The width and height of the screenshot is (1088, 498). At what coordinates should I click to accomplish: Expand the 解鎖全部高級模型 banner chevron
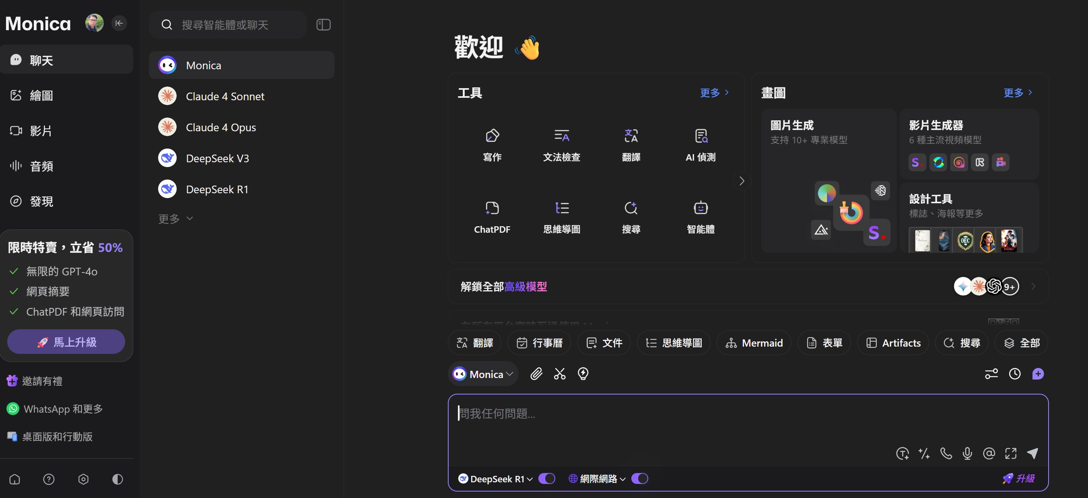1033,286
